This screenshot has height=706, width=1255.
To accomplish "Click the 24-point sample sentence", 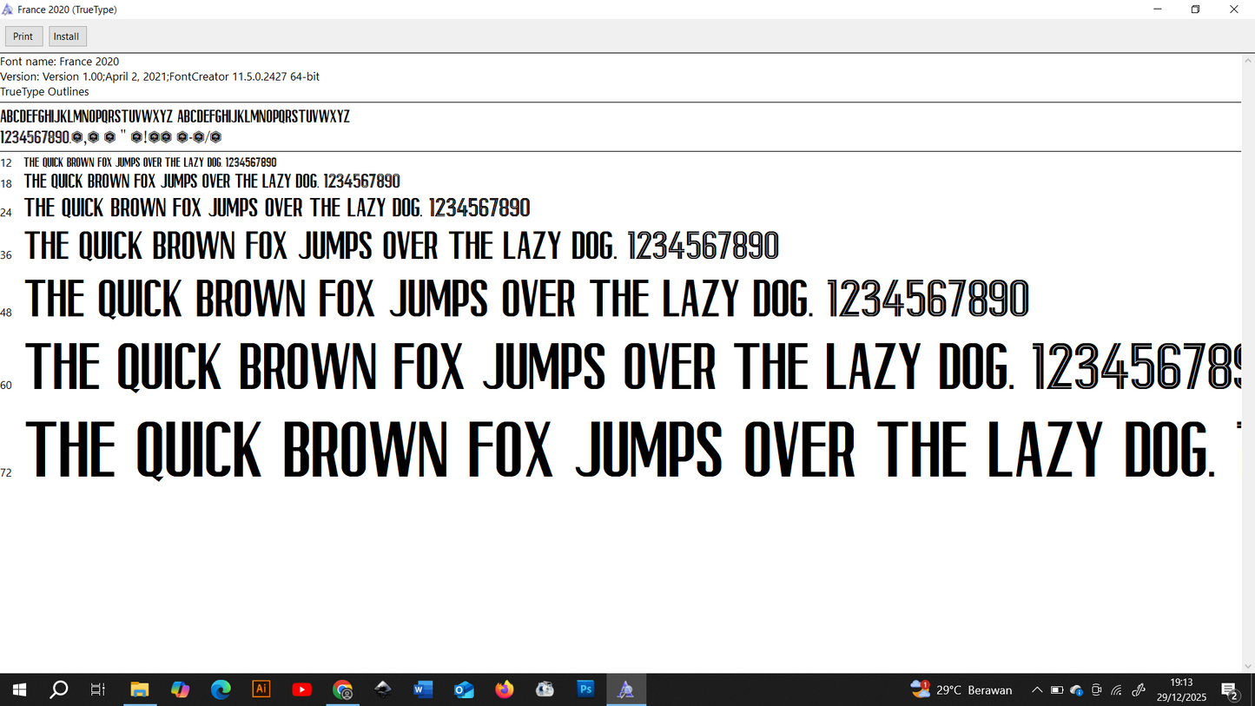I will 277,208.
